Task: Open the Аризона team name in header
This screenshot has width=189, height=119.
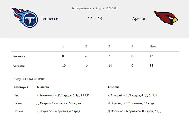Action: (140, 18)
